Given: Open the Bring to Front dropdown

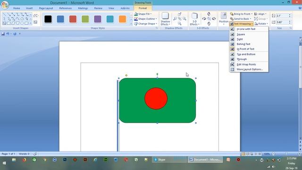Looking at the screenshot, I should 241,14.
